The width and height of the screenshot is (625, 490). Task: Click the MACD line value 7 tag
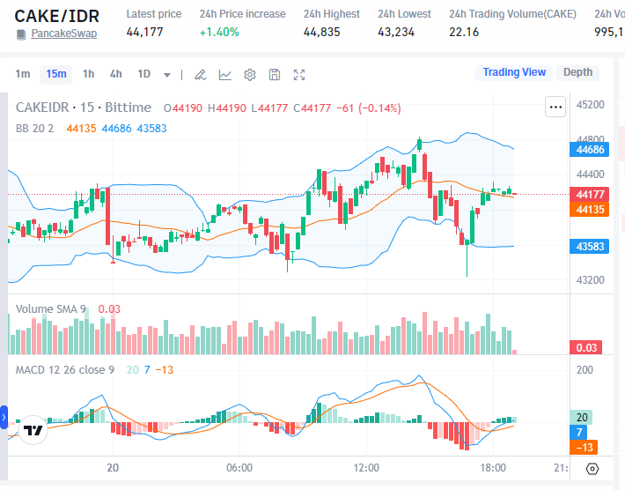[x=578, y=432]
